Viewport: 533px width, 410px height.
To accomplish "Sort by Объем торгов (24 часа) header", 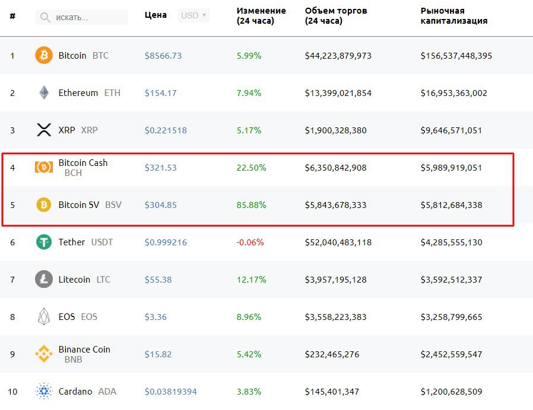I will pos(336,15).
